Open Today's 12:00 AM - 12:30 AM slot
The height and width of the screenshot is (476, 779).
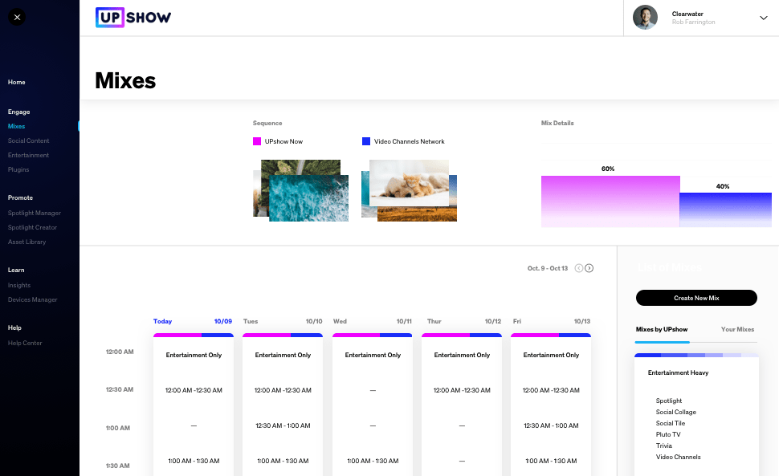(x=194, y=390)
